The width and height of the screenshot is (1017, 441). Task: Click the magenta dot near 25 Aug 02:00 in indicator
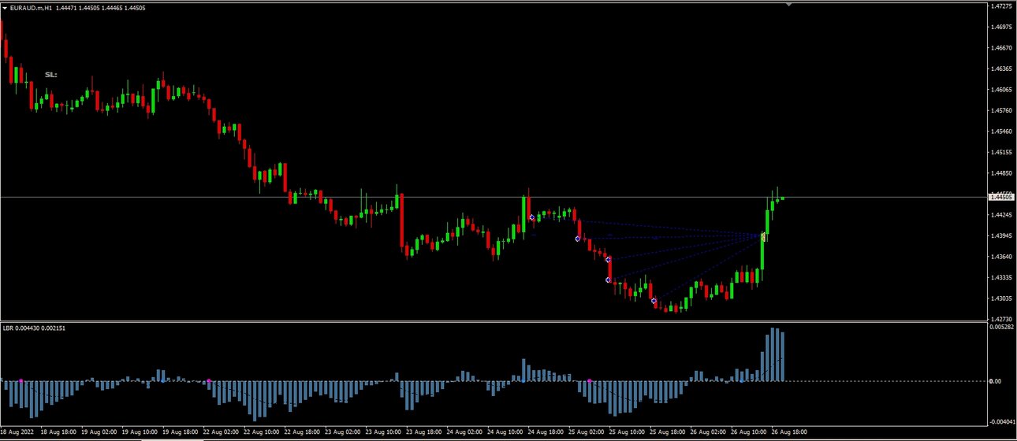click(590, 381)
